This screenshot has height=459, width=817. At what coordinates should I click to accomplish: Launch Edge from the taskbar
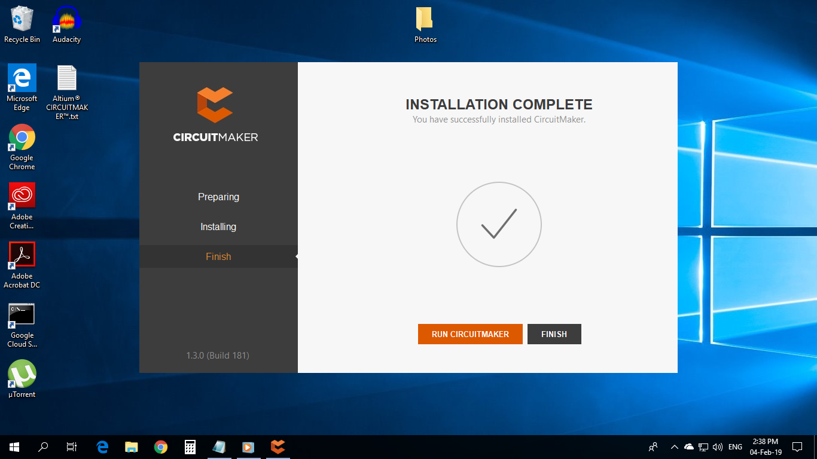[102, 447]
